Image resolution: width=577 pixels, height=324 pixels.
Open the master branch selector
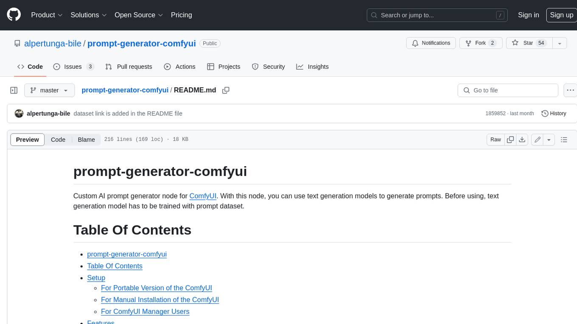tap(49, 90)
